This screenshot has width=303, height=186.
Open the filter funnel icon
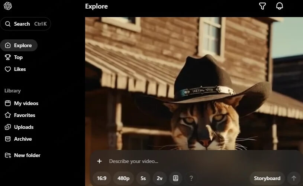(262, 6)
